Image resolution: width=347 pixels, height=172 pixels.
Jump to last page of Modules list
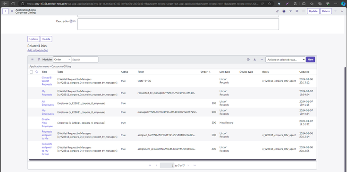tap(195, 165)
